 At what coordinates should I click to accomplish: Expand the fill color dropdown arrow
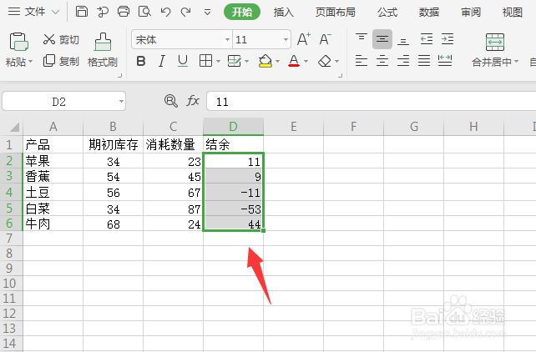pos(277,62)
